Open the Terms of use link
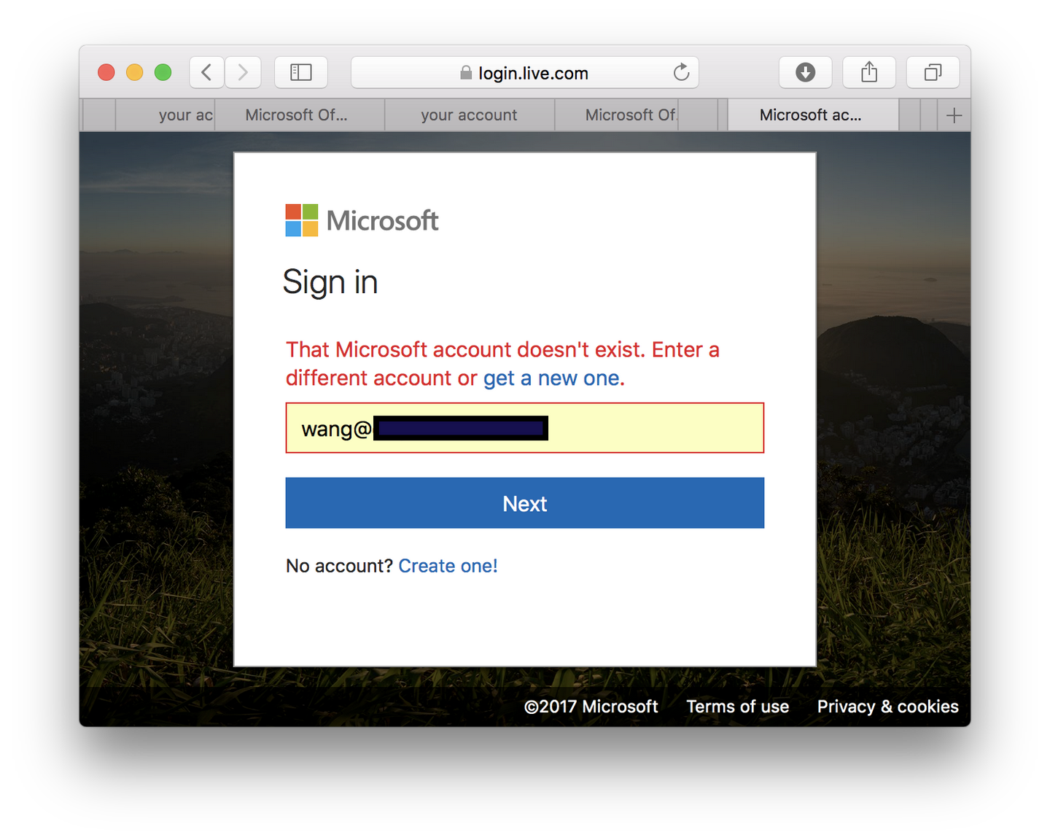This screenshot has height=840, width=1050. click(737, 707)
